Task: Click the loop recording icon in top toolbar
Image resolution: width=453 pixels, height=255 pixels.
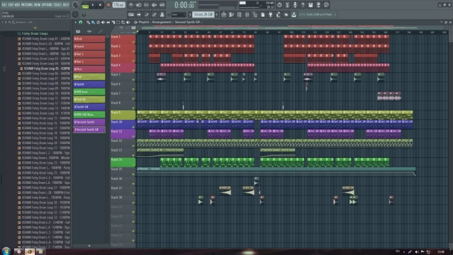Action: 162,5
